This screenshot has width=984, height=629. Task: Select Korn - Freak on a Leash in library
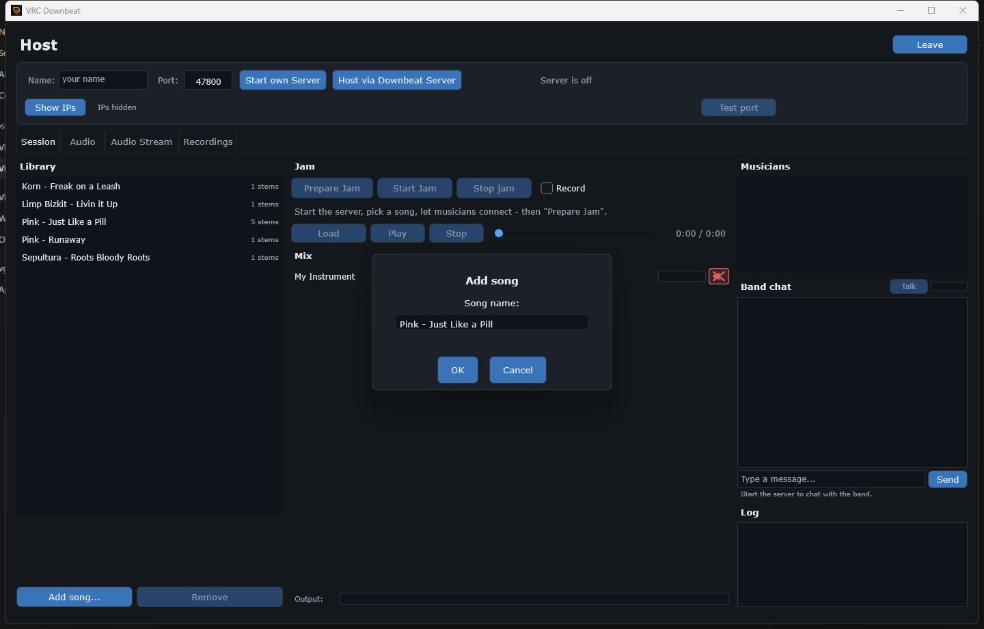pos(150,186)
